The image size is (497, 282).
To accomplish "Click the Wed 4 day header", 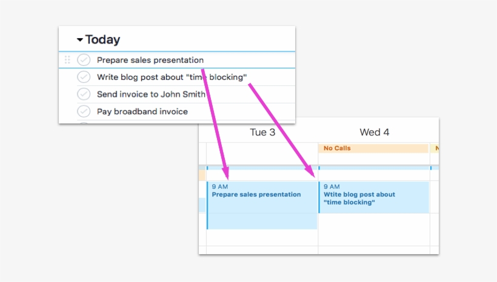I will [x=374, y=133].
